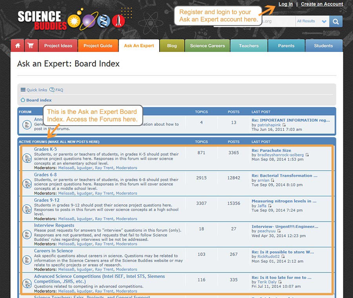Select the Ask An Expert tab

139,46
